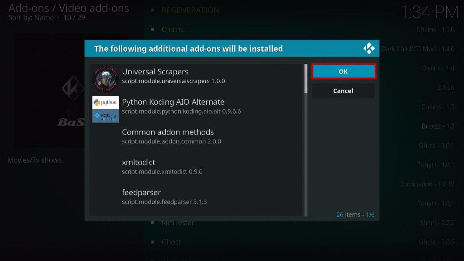Image resolution: width=464 pixels, height=261 pixels.
Task: Select Ghost add-on in background list
Action: [x=171, y=242]
